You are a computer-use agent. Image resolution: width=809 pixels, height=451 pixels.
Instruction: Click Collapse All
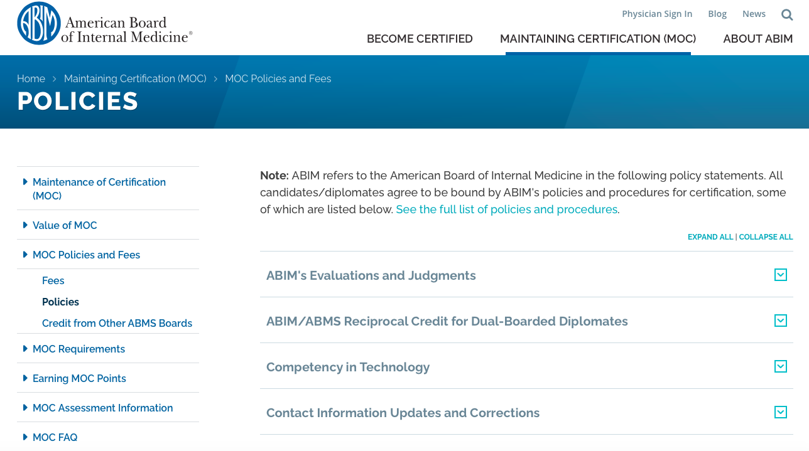pyautogui.click(x=766, y=237)
